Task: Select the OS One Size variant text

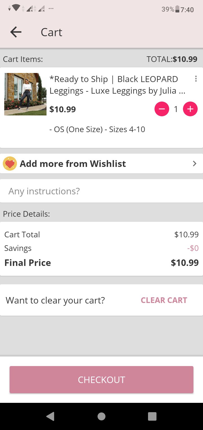Action: [97, 130]
